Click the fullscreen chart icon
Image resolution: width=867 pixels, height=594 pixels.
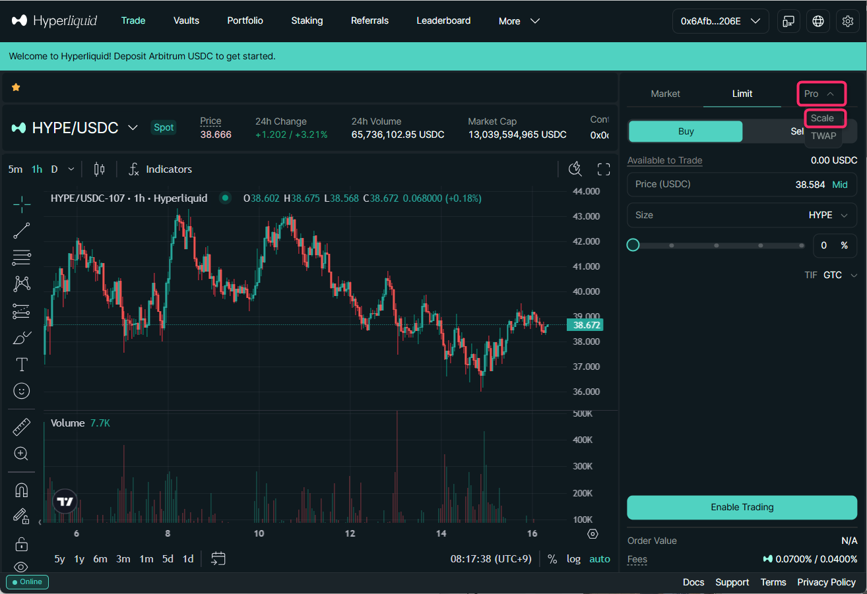(603, 169)
